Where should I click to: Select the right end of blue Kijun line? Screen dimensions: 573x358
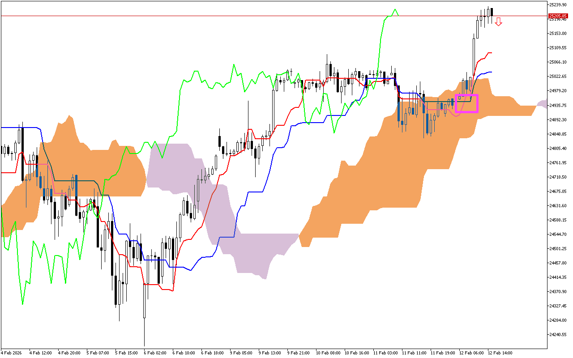pyautogui.click(x=491, y=72)
